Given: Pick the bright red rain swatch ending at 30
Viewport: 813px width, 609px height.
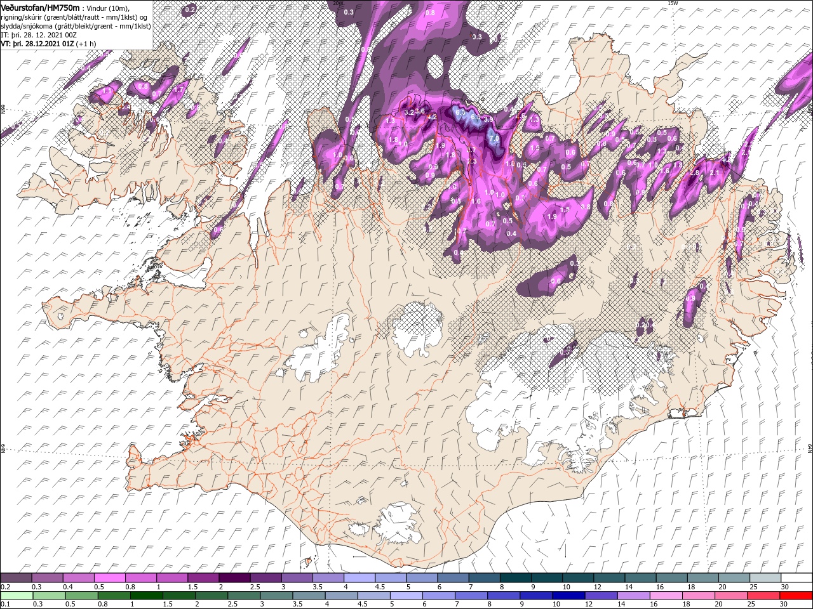Looking at the screenshot, I should (796, 595).
